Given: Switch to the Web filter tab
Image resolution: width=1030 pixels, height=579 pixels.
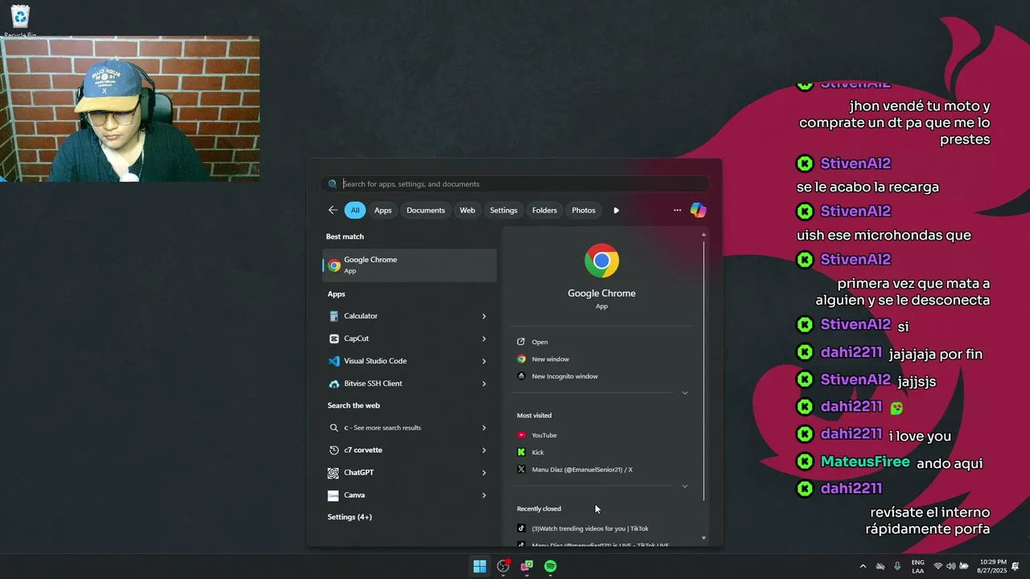Looking at the screenshot, I should (468, 210).
